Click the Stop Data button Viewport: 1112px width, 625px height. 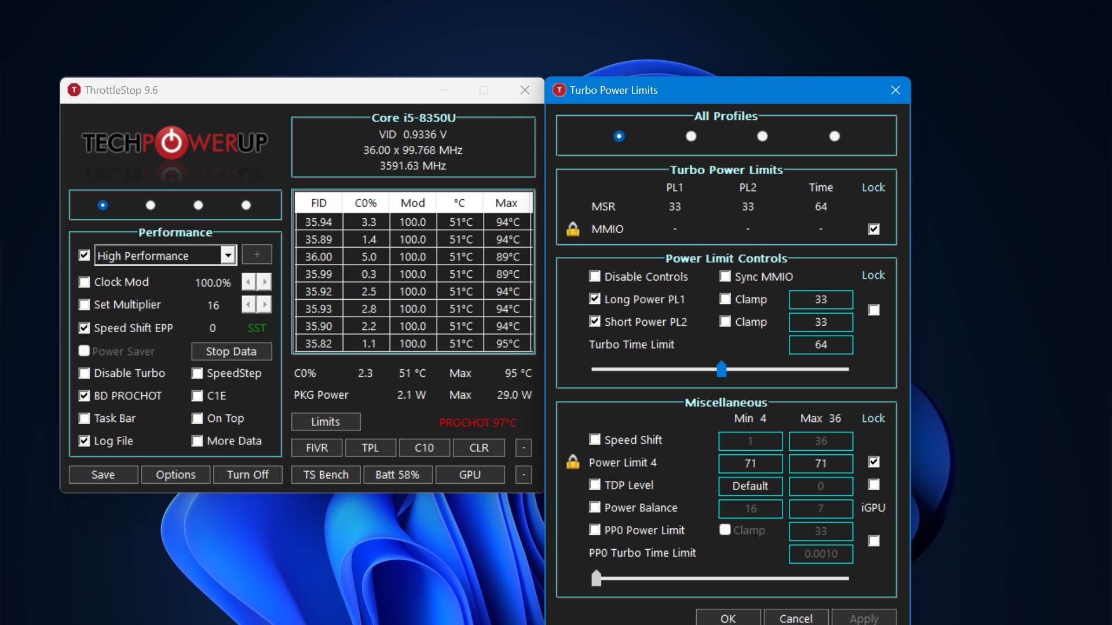pos(231,351)
